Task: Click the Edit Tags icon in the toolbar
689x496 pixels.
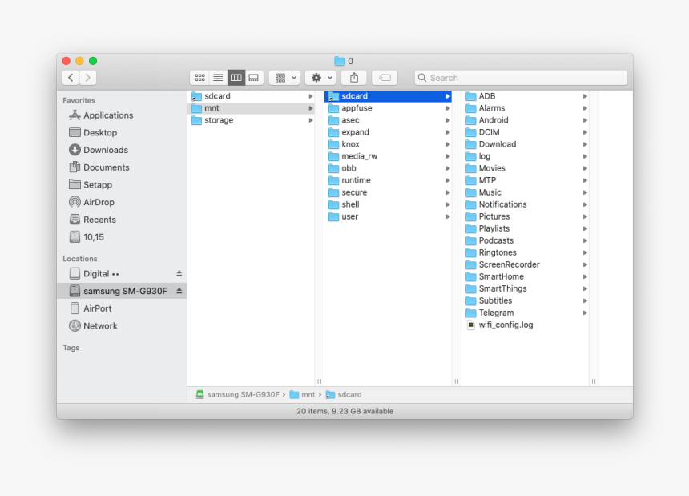Action: (x=384, y=77)
